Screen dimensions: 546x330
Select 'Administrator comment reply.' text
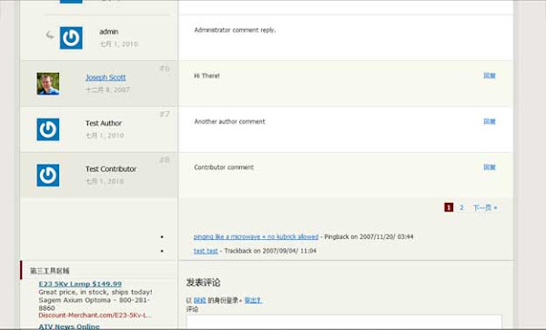[235, 30]
